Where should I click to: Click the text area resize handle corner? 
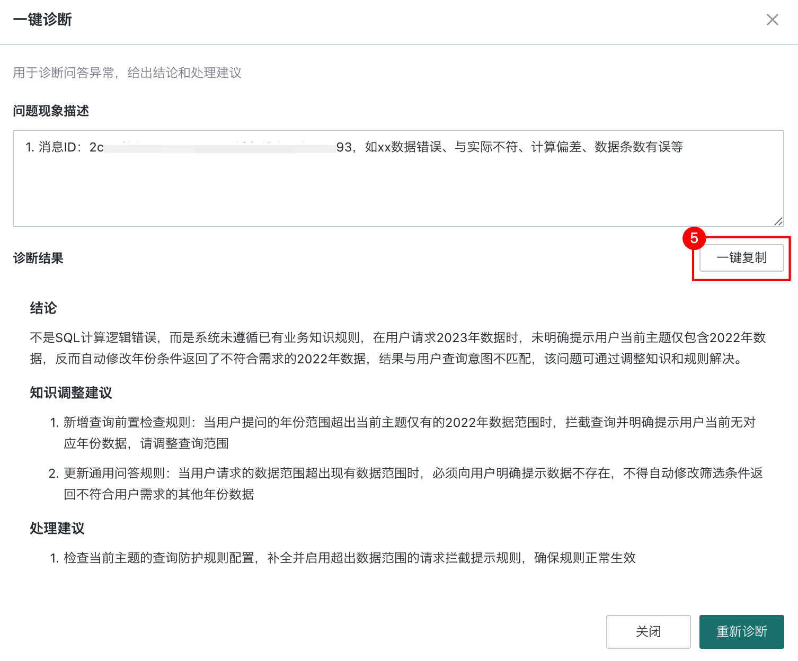pyautogui.click(x=778, y=221)
